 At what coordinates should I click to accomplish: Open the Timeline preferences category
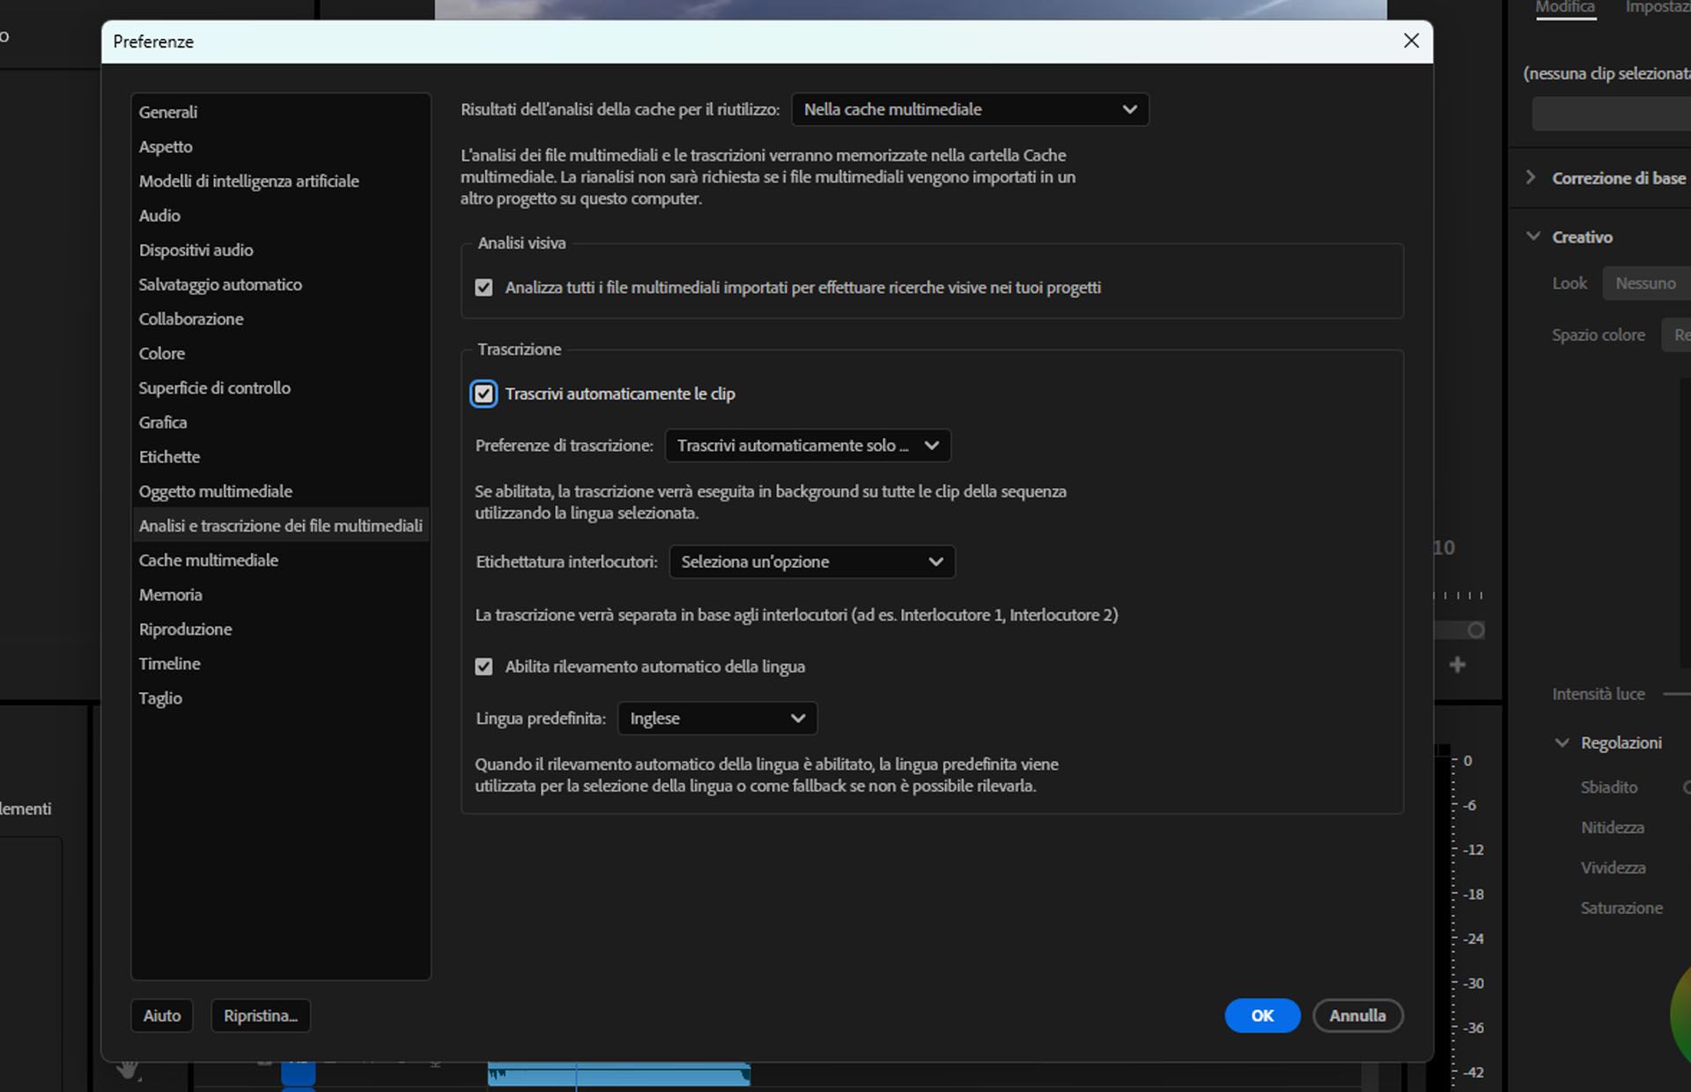(x=170, y=664)
